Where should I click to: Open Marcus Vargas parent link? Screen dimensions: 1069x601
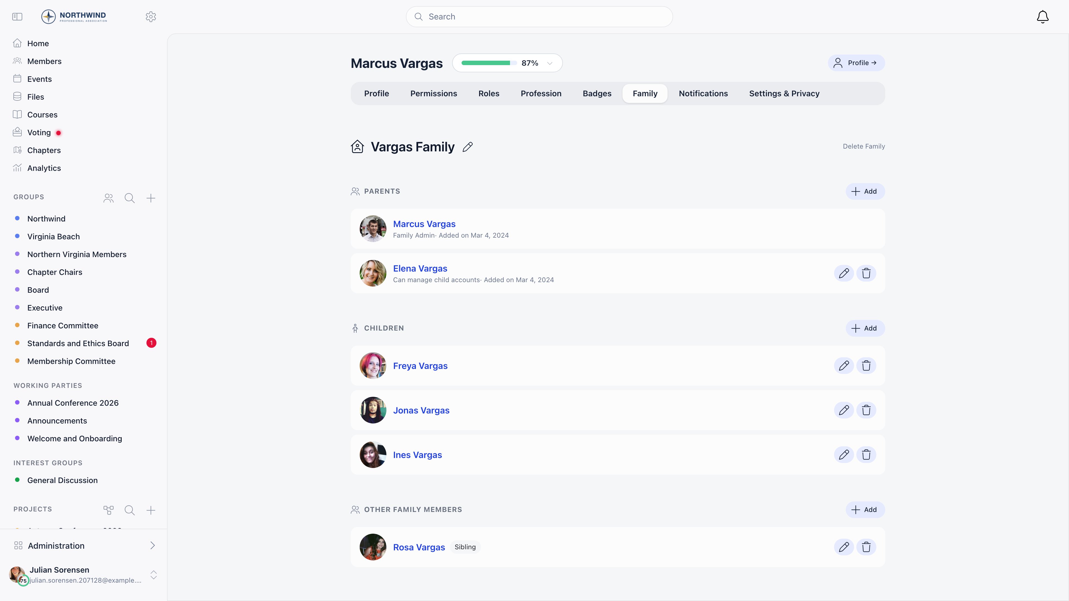[x=424, y=224]
